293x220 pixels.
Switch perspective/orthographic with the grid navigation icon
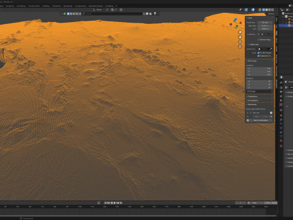click(x=240, y=46)
